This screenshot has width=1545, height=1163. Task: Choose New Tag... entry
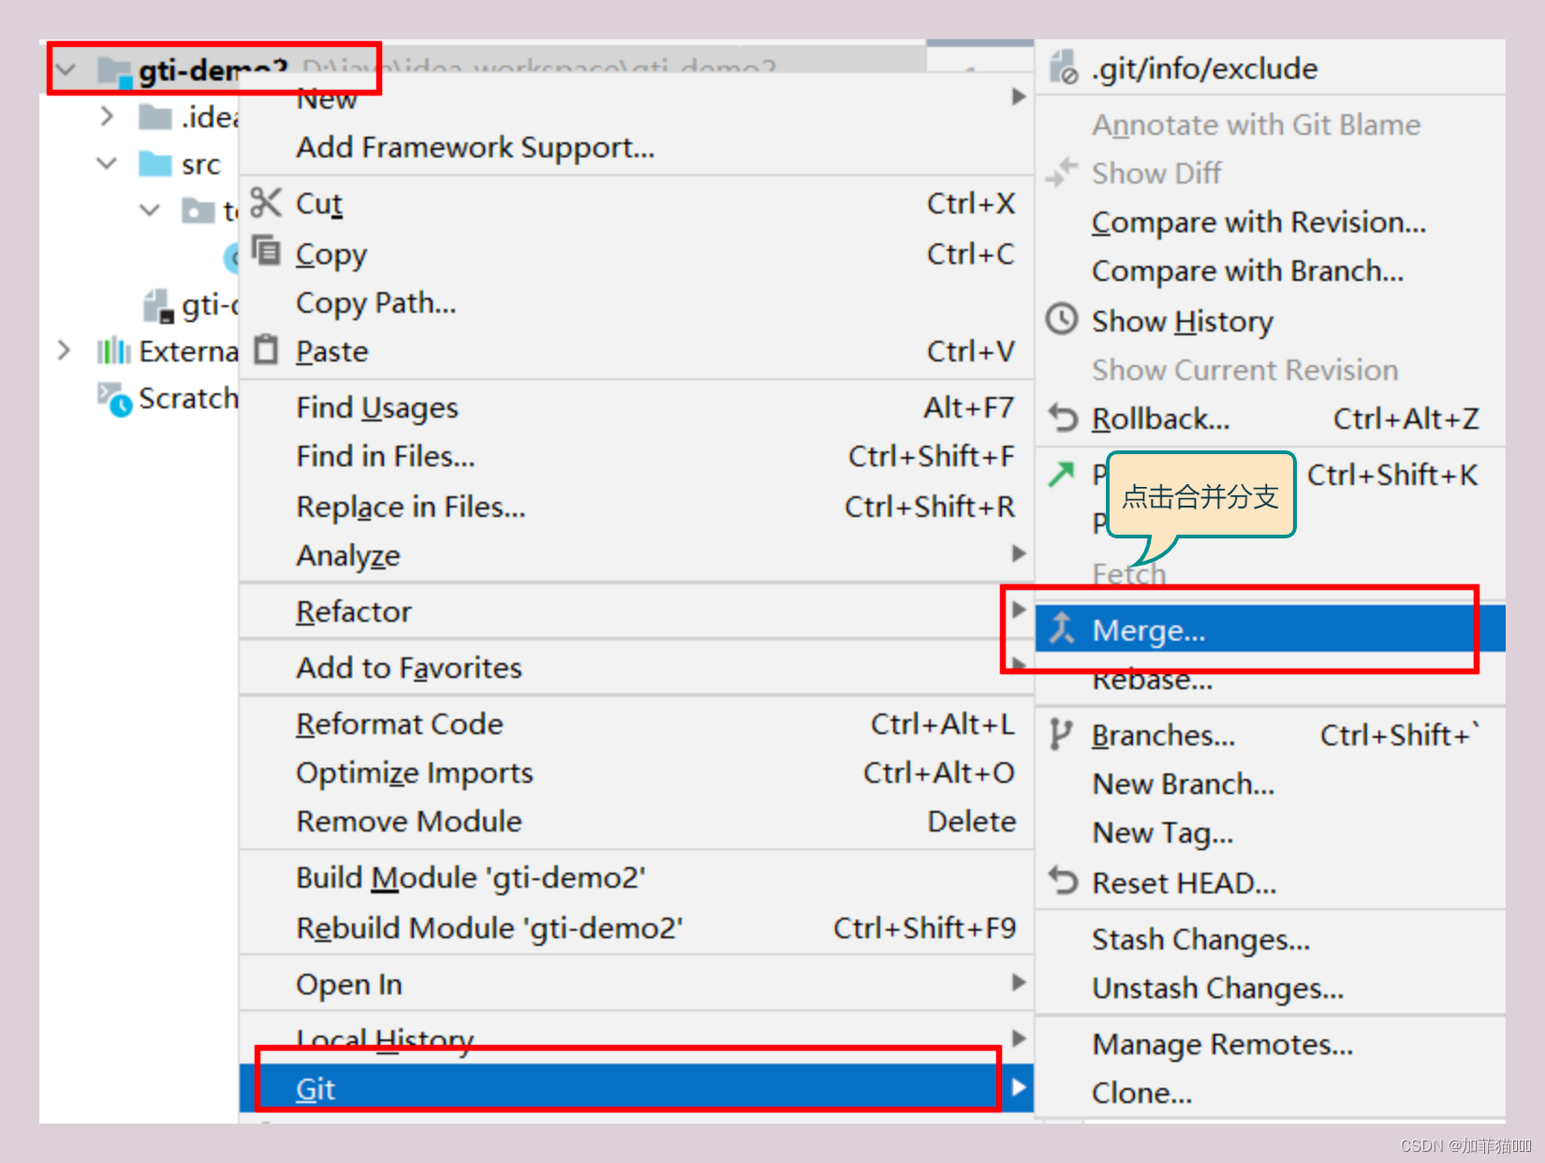pos(1162,832)
